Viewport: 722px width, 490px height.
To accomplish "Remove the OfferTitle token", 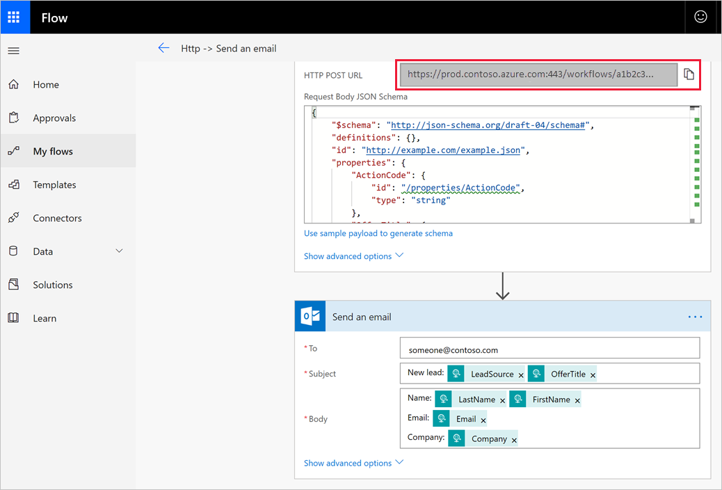I will (x=593, y=375).
